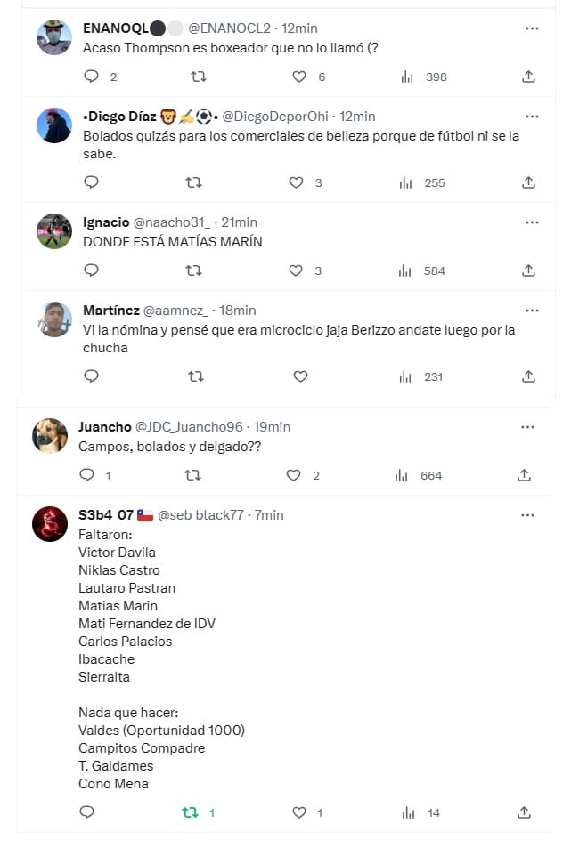Open @seb_black77 profile handle link
Screen dimensions: 571x848
(200, 515)
